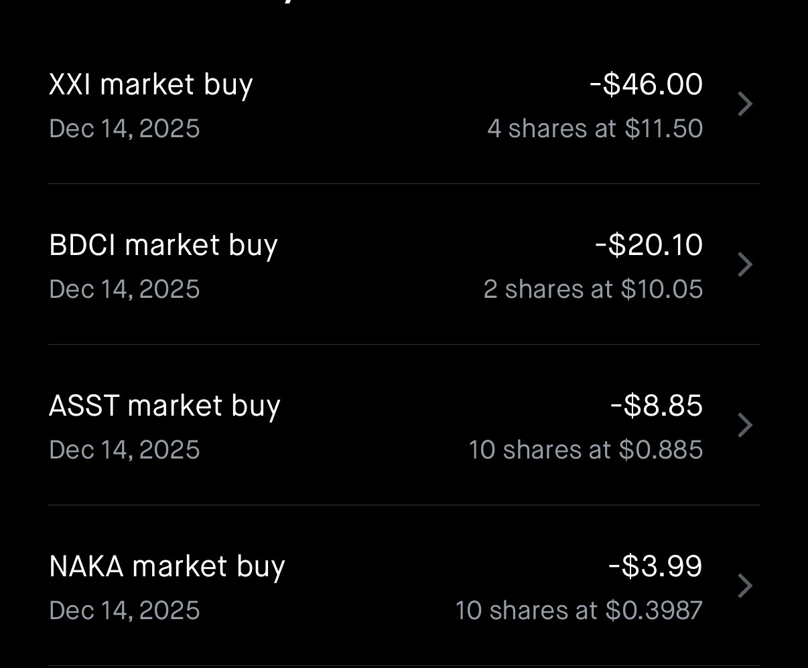808x668 pixels.
Task: Click the -$46.00 amount
Action: pyautogui.click(x=646, y=85)
